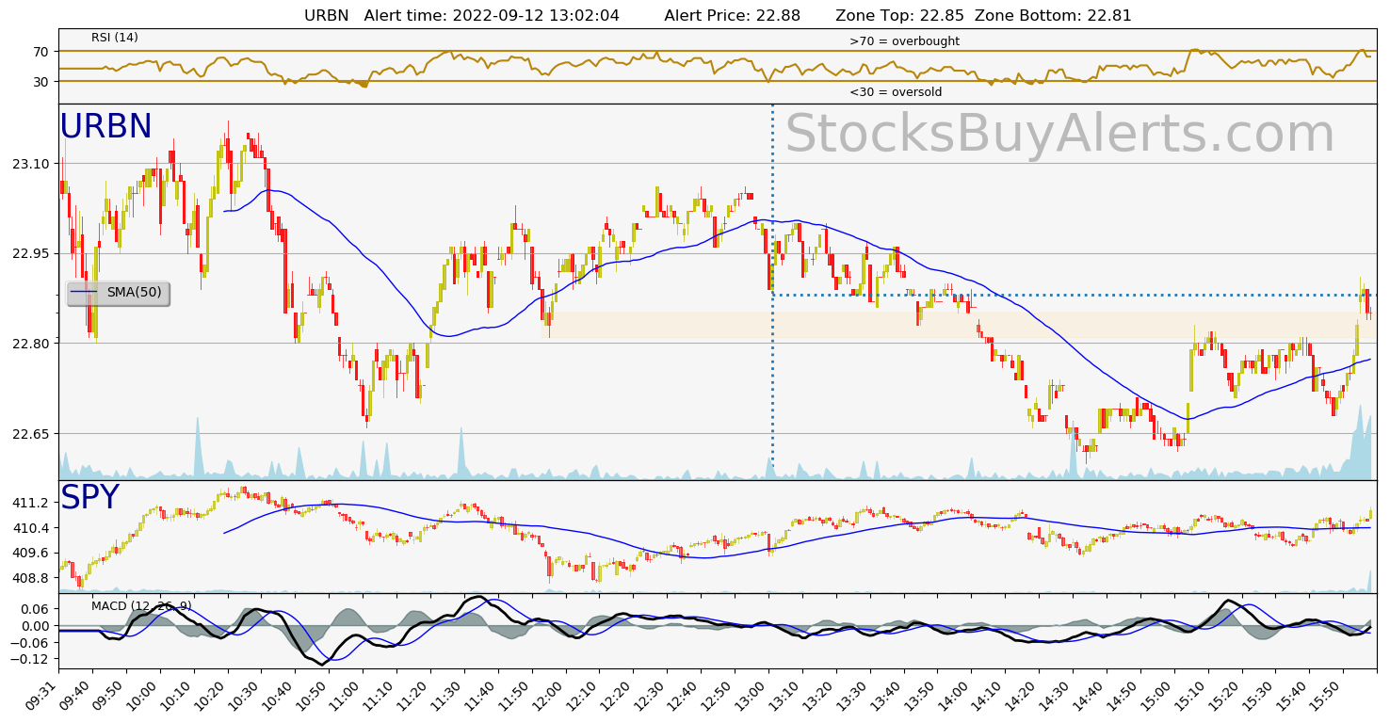This screenshot has height=723, width=1390.
Task: Click the 15:00 time axis label
Action: pos(1159,696)
